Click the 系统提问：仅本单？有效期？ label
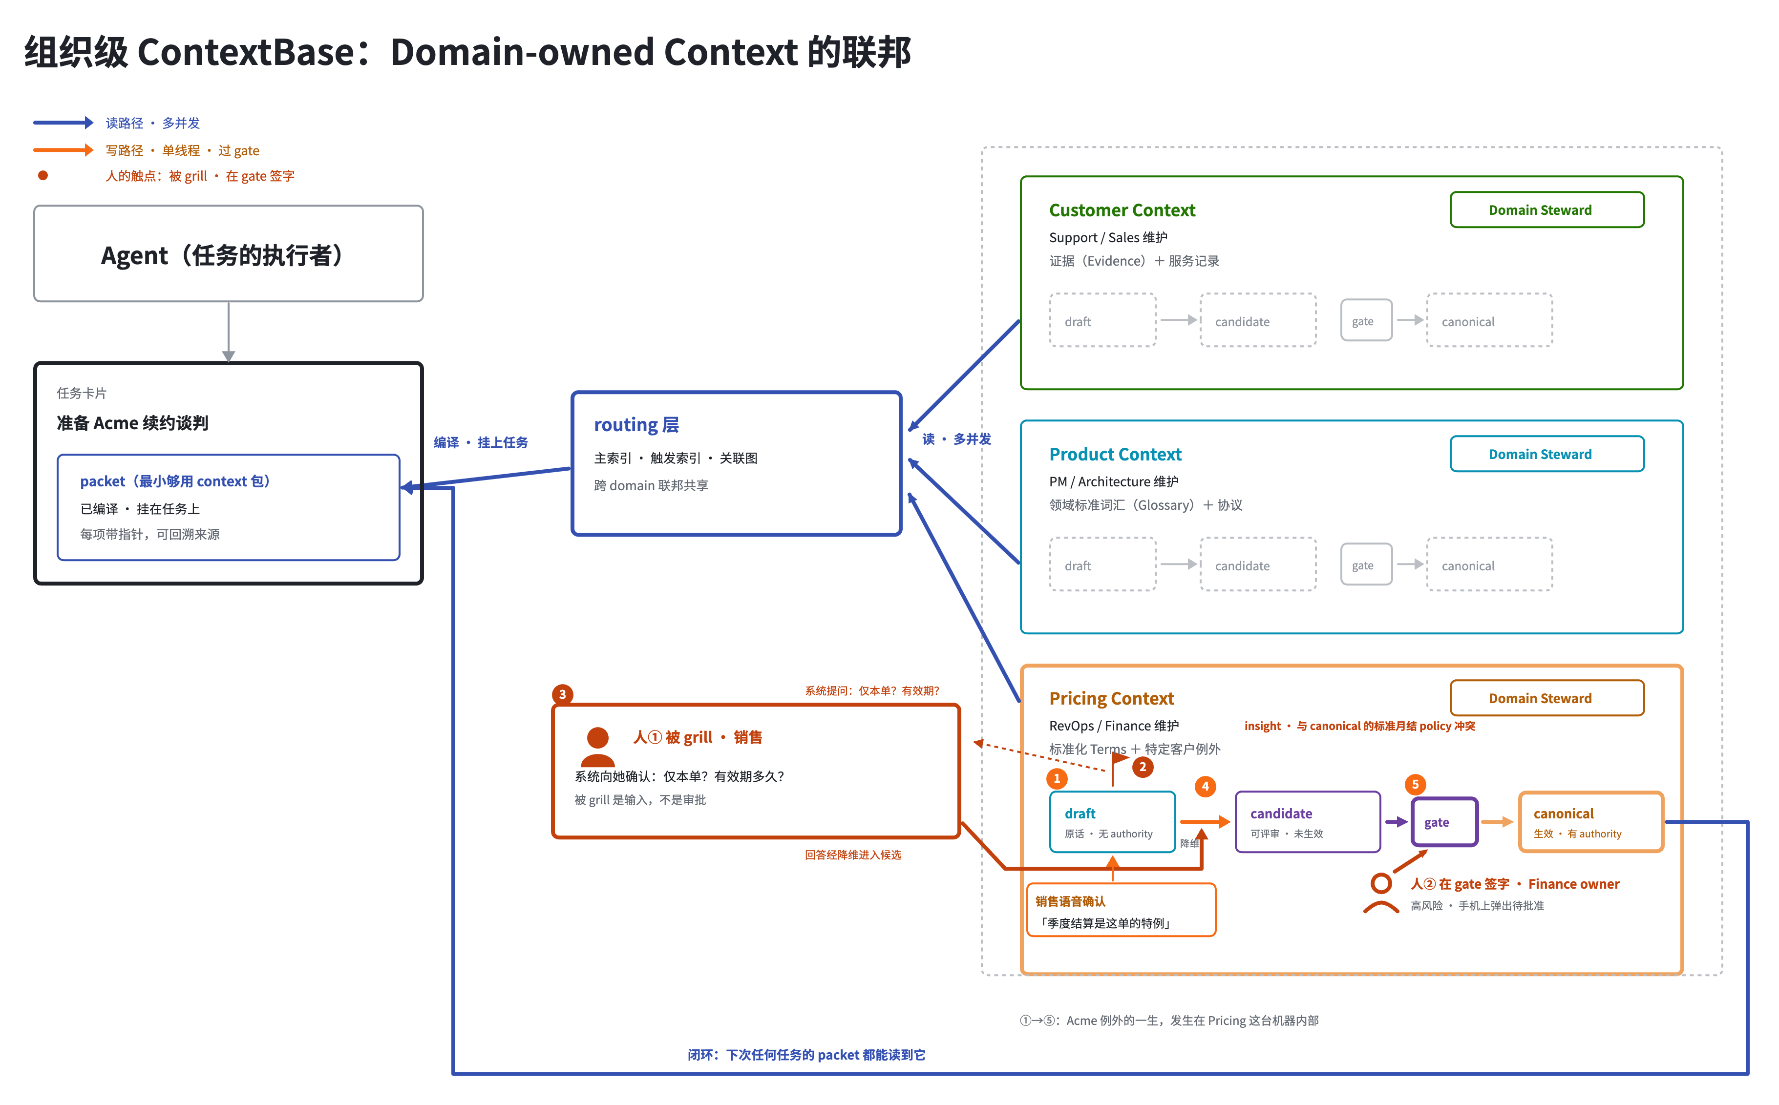 [872, 690]
